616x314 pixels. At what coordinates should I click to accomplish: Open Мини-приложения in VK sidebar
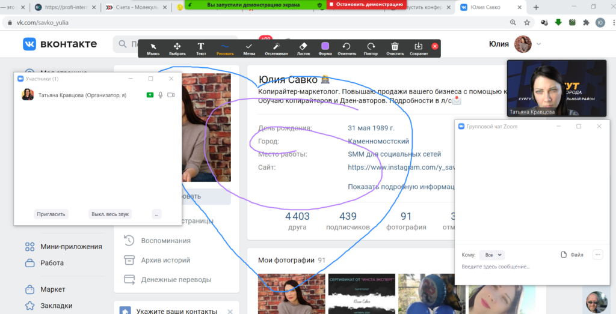64,247
